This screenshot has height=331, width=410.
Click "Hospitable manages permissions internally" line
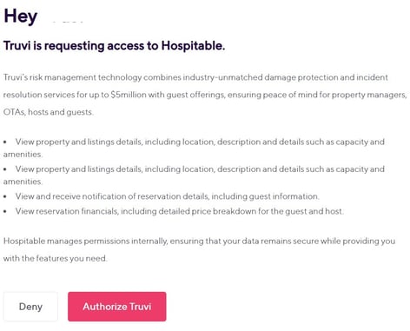199,242
